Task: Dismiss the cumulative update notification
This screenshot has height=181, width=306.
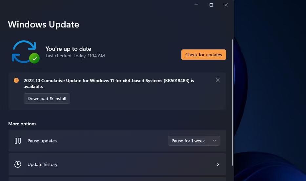Action: click(x=217, y=80)
